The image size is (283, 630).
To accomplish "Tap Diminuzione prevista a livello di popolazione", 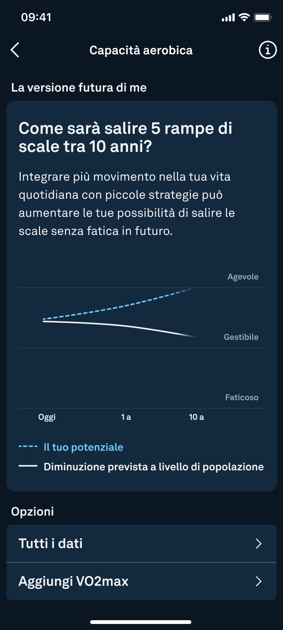I will click(x=154, y=467).
